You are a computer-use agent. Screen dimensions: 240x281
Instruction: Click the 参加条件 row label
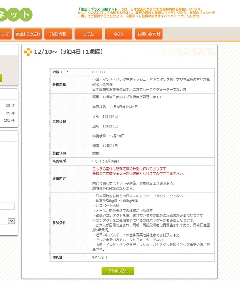59,223
